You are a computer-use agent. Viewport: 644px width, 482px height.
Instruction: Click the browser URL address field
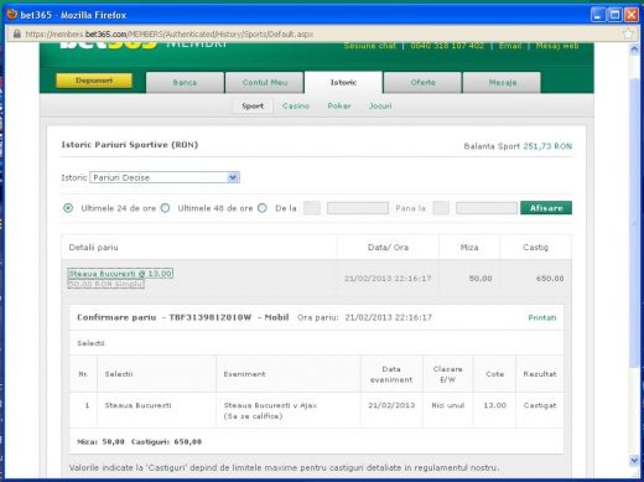coord(322,34)
